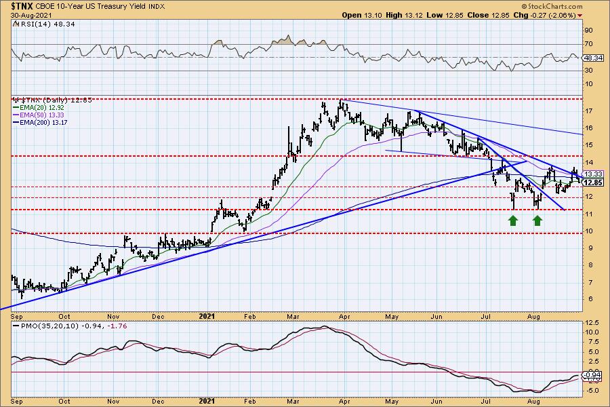Click the -0.94 PMO tag on right axis
The height and width of the screenshot is (407, 610).
pos(593,374)
